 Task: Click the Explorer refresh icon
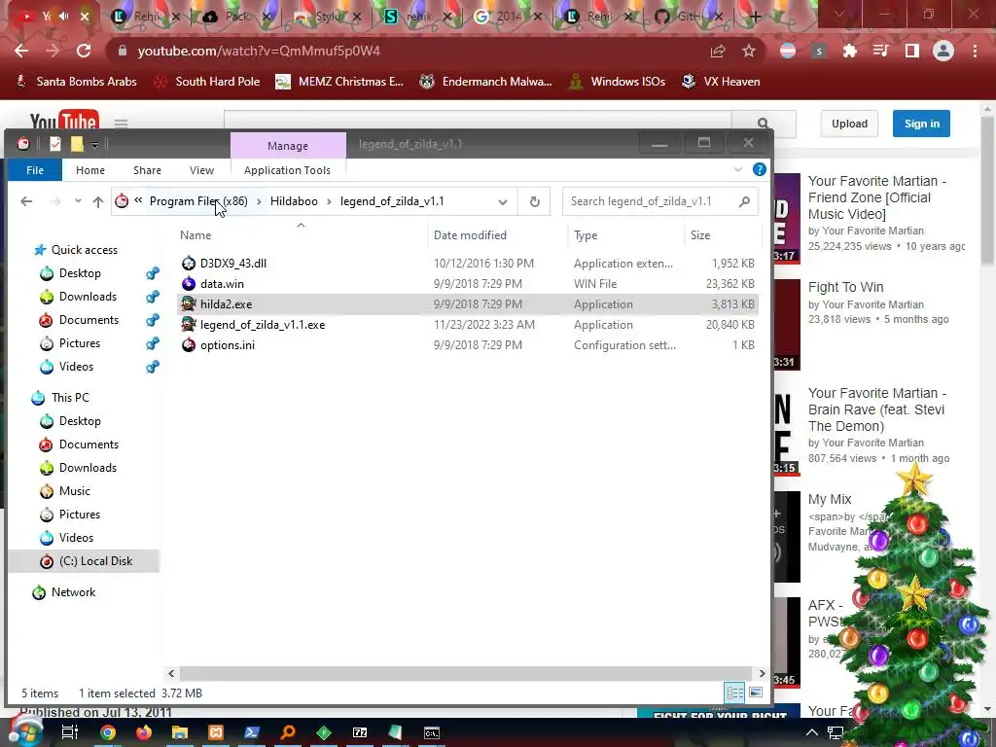tap(534, 201)
